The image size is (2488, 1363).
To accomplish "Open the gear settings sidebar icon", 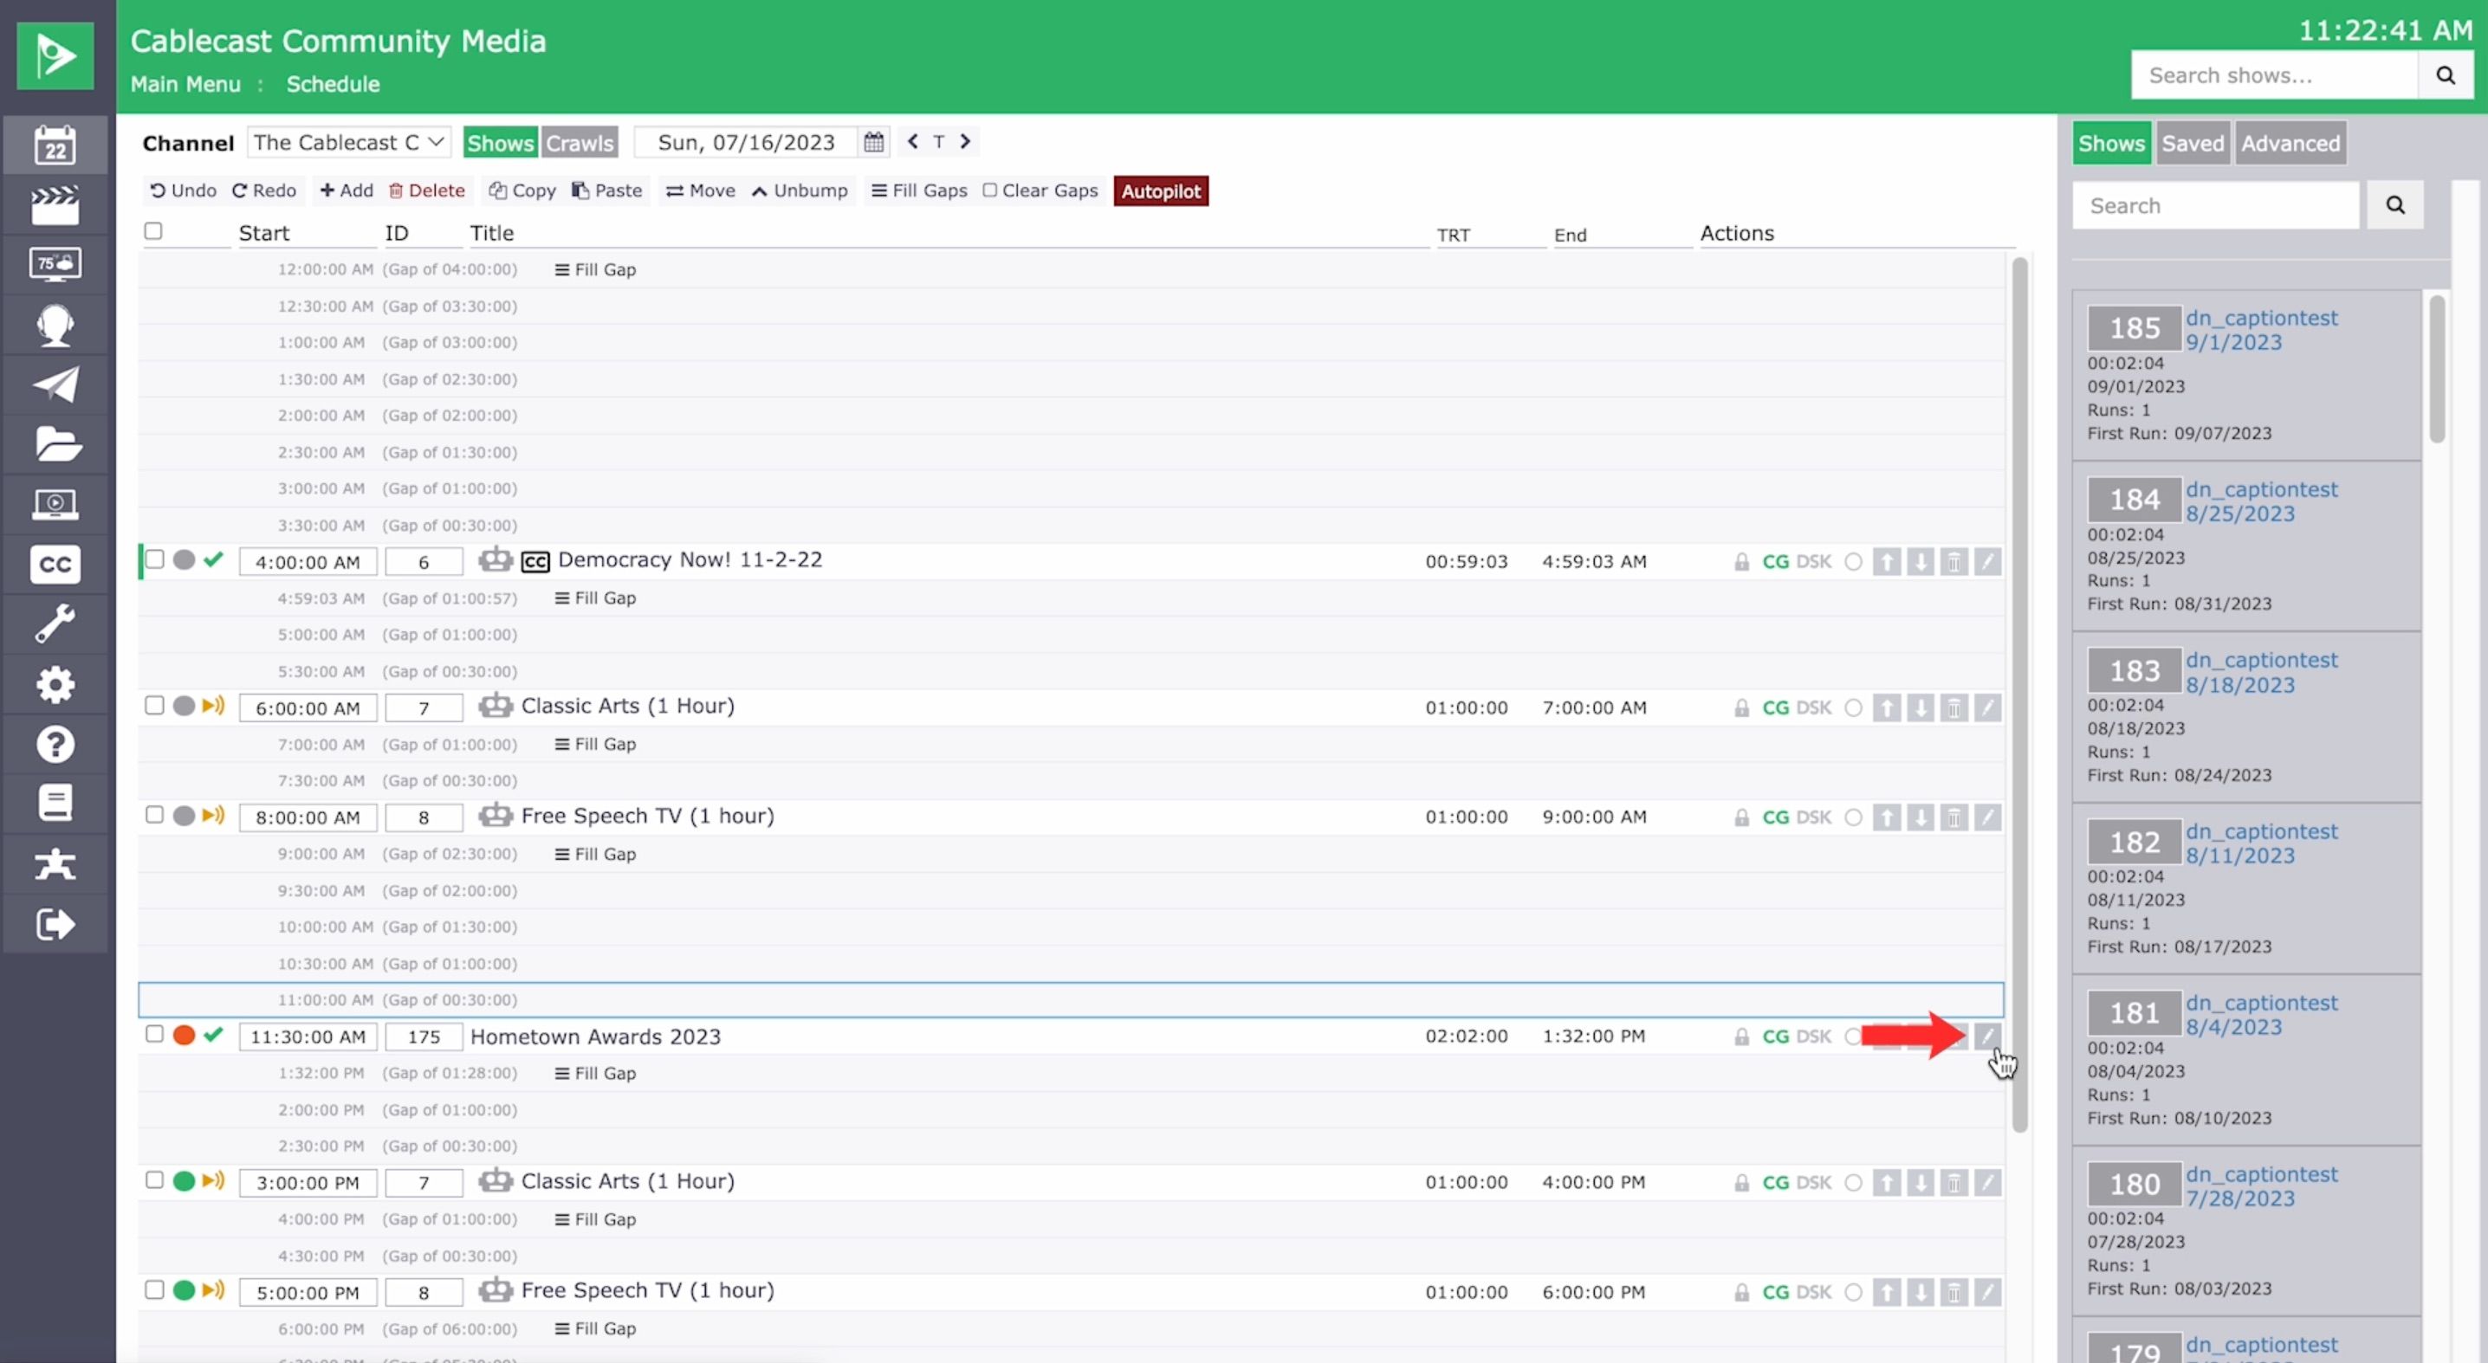I will click(55, 683).
